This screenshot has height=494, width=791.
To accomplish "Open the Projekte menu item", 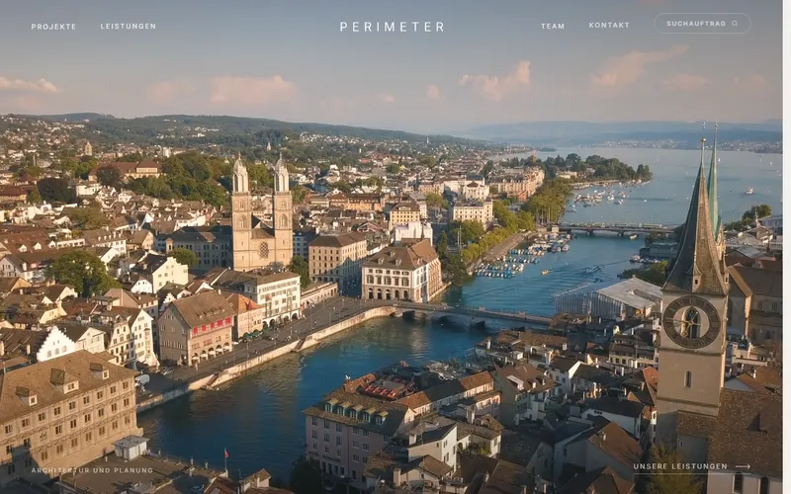I will pyautogui.click(x=53, y=27).
